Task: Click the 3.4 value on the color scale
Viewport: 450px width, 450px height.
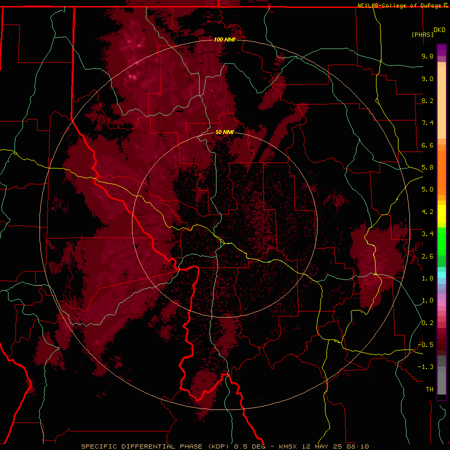Action: [427, 234]
